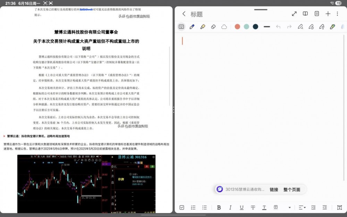Insert a text box
This screenshot has height=217, width=347.
(x=339, y=208)
